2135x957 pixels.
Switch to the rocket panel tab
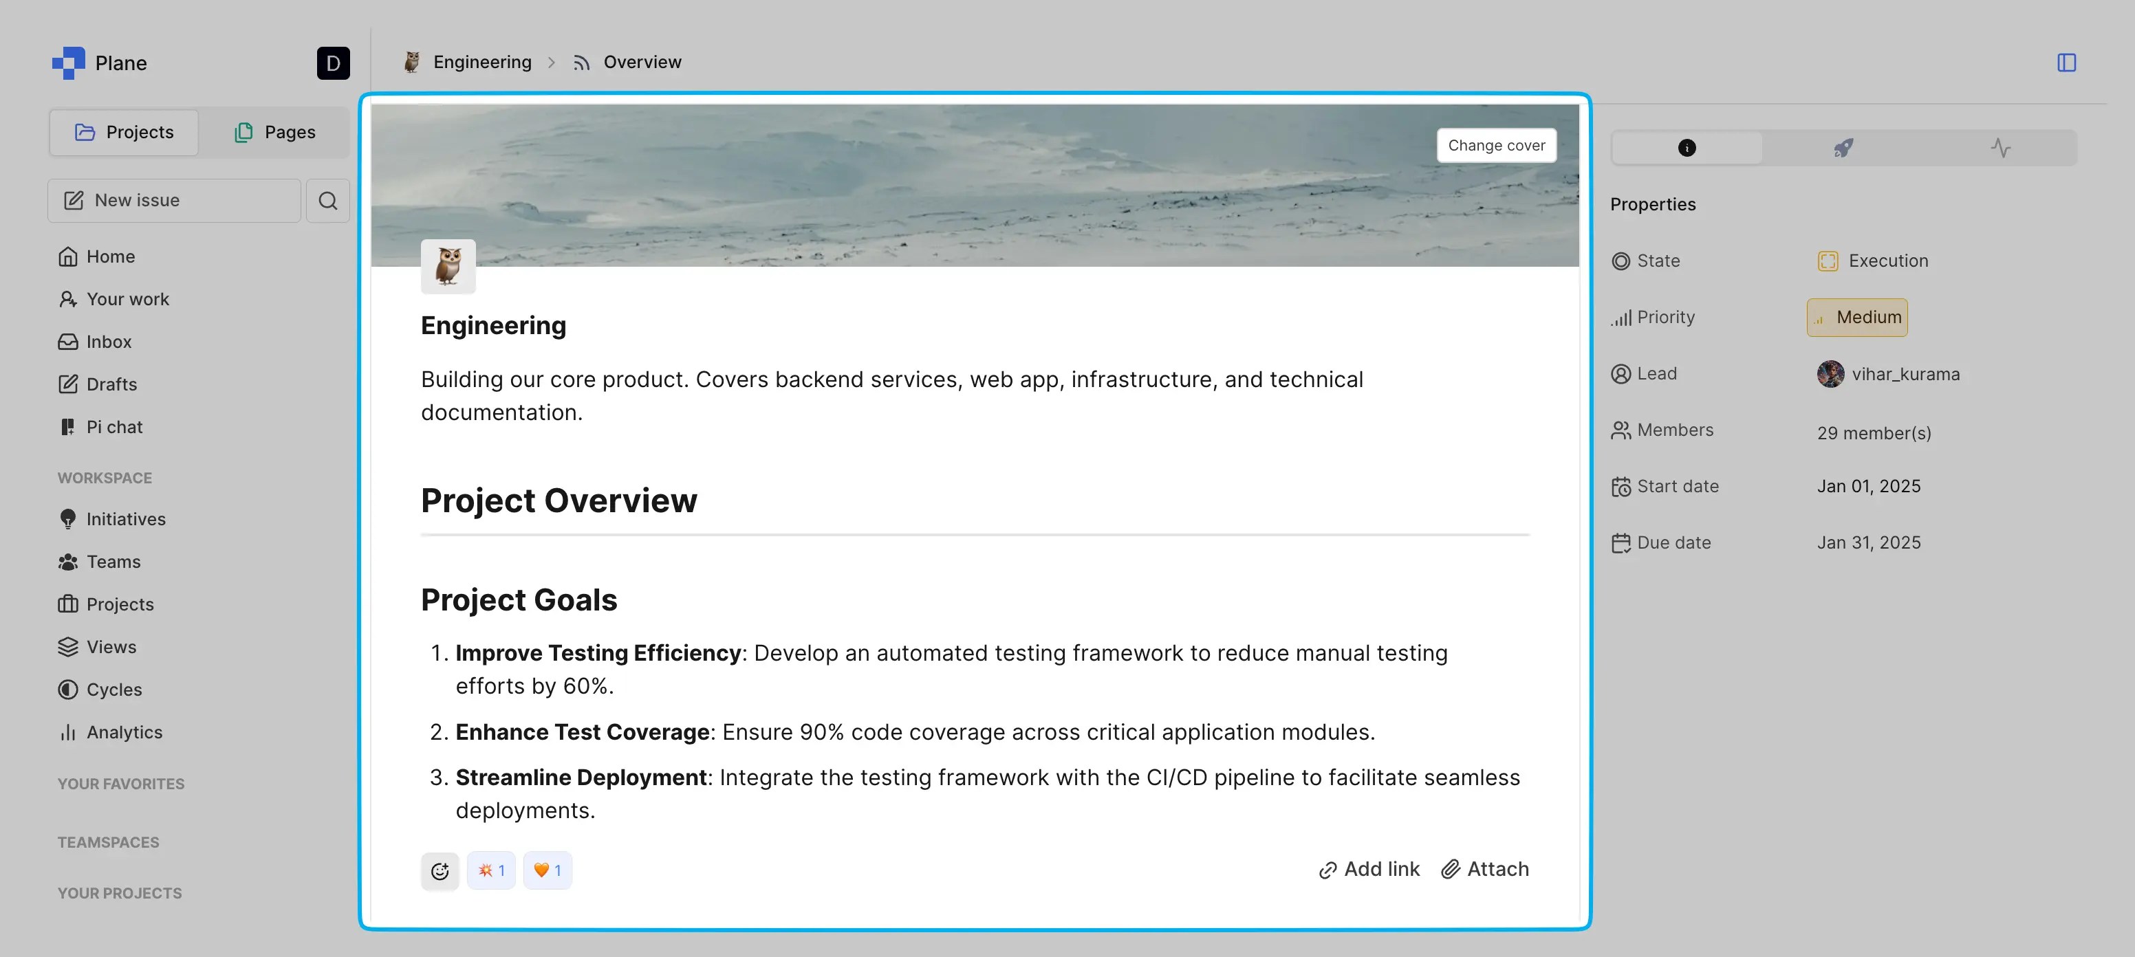click(1843, 148)
